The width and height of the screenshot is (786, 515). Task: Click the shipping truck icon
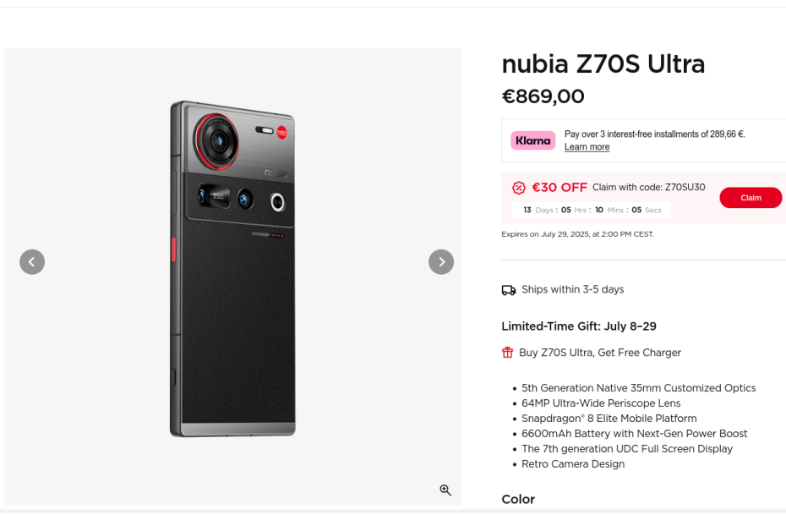tap(509, 290)
